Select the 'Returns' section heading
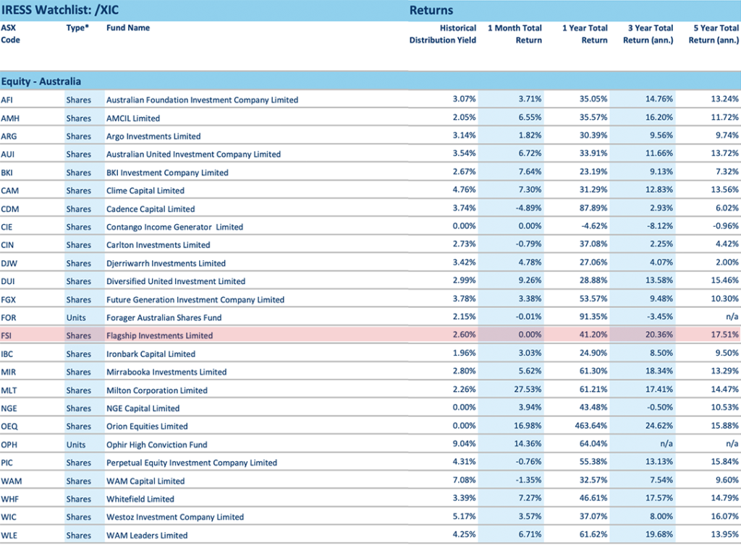 [431, 10]
